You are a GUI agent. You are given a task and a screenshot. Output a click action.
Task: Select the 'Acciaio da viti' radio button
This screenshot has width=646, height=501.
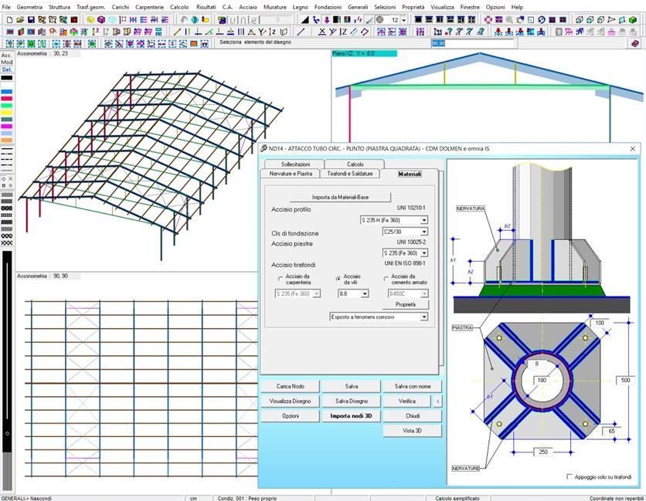(338, 279)
